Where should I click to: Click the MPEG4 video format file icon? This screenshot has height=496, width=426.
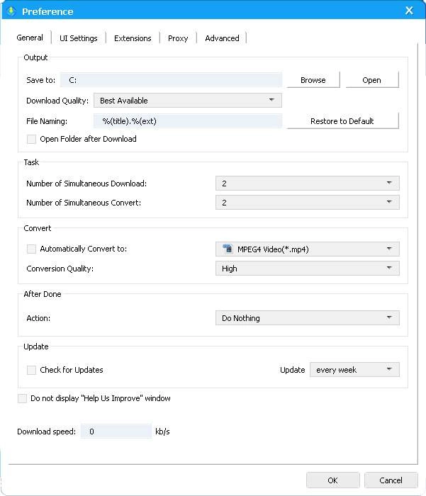pyautogui.click(x=228, y=249)
